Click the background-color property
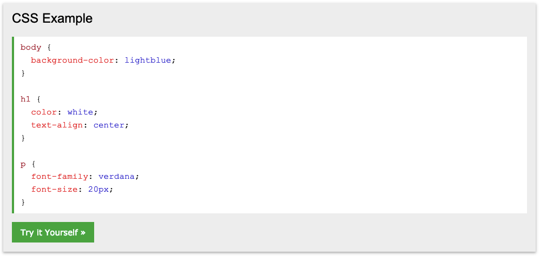 pyautogui.click(x=73, y=60)
